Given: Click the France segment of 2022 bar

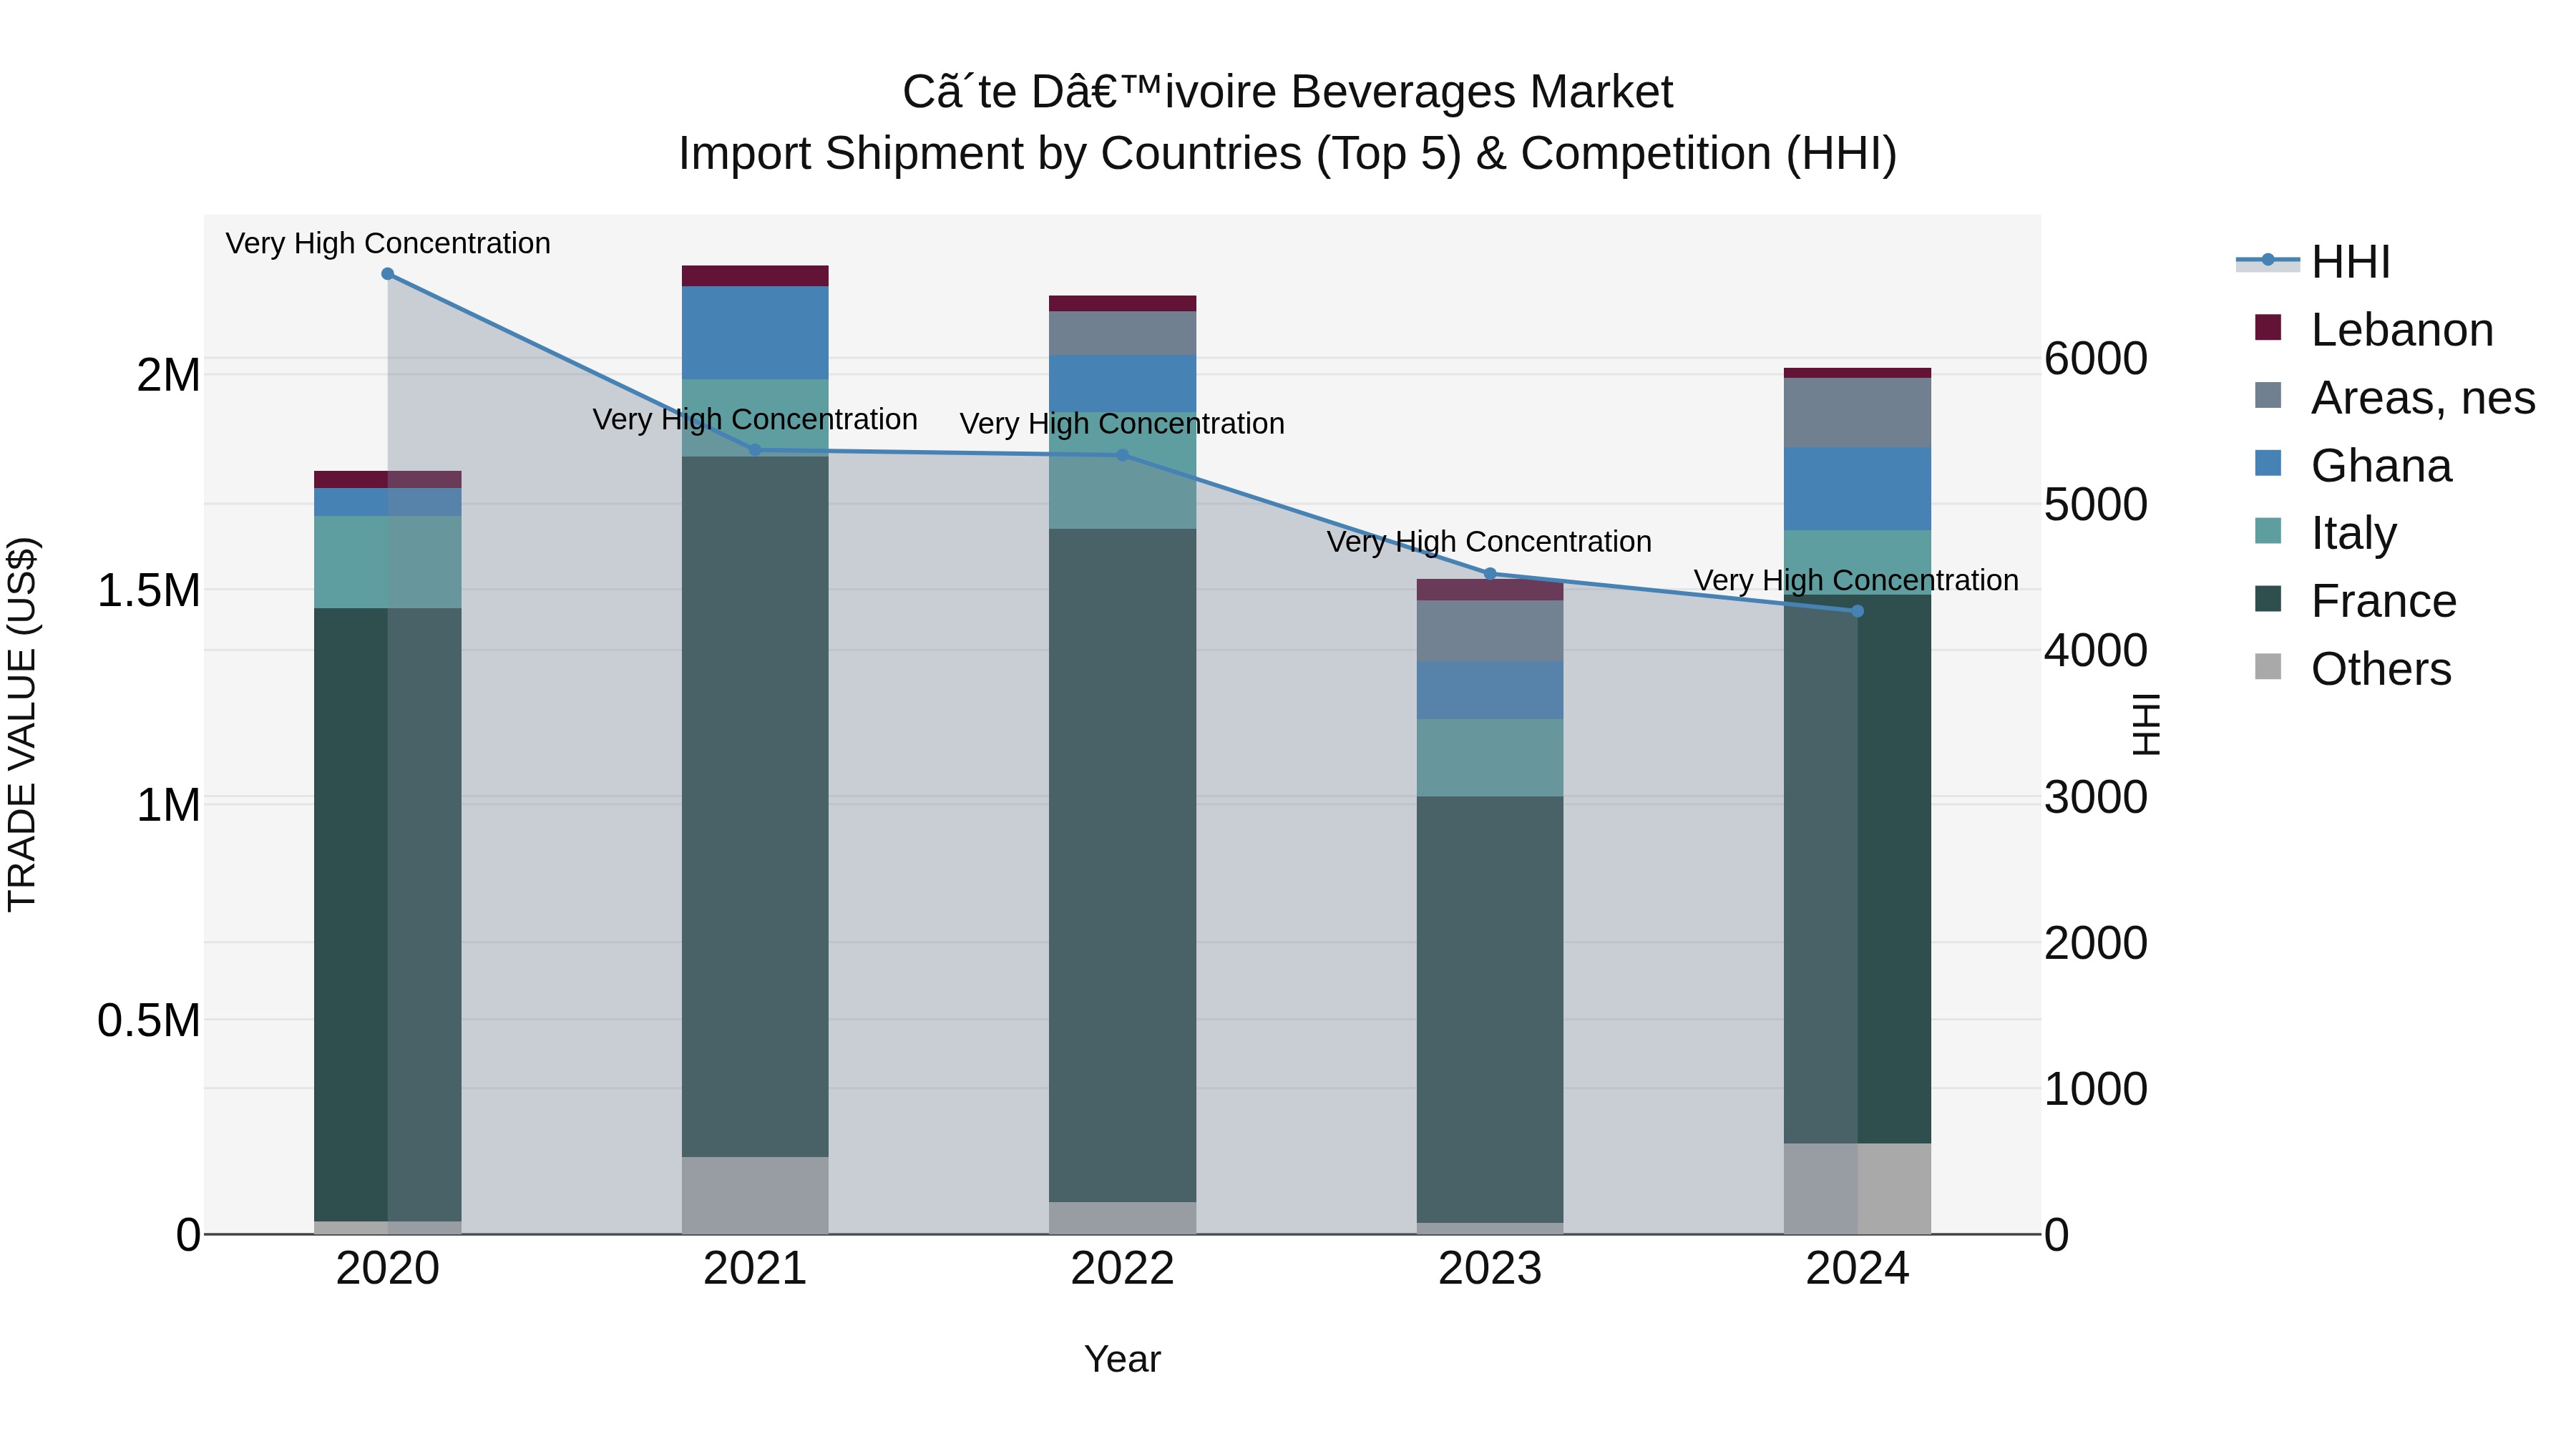Looking at the screenshot, I should (1122, 865).
